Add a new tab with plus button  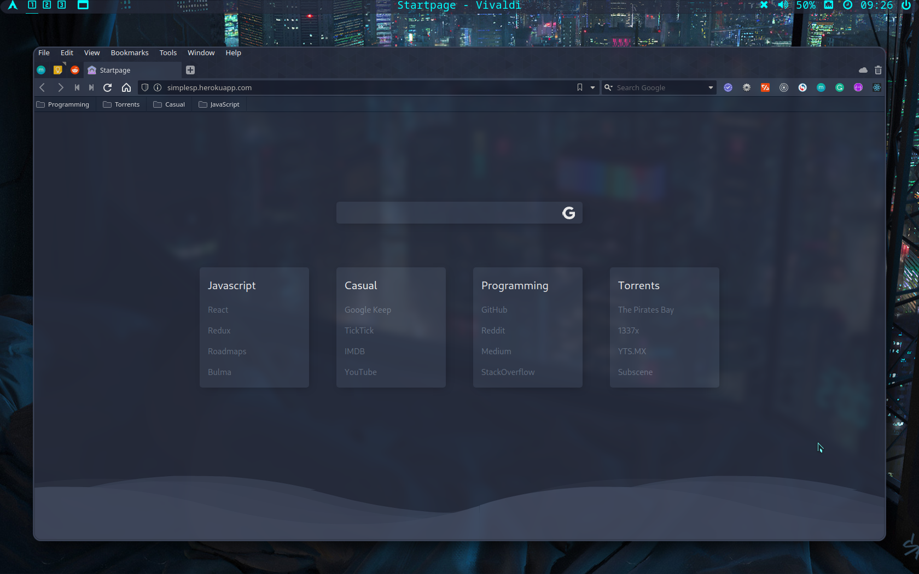190,70
